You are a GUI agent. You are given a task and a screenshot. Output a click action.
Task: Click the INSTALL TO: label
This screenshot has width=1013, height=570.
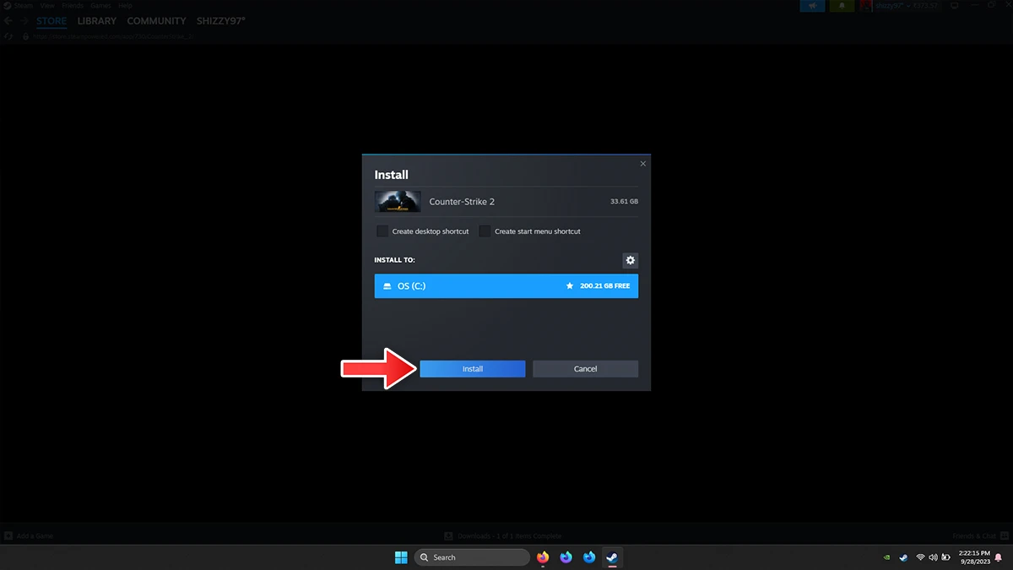tap(395, 260)
